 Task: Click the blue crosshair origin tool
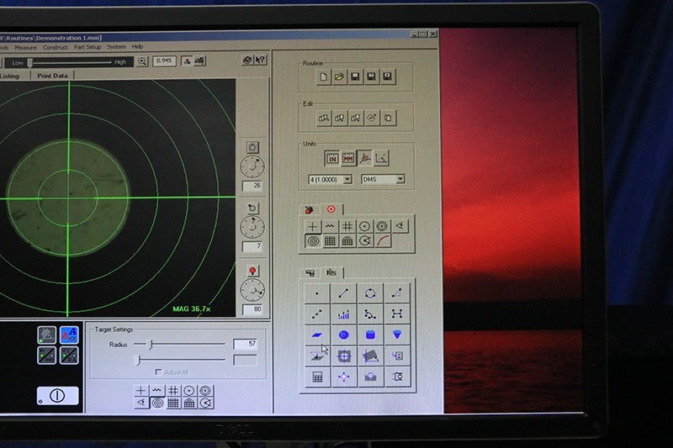coord(344,356)
